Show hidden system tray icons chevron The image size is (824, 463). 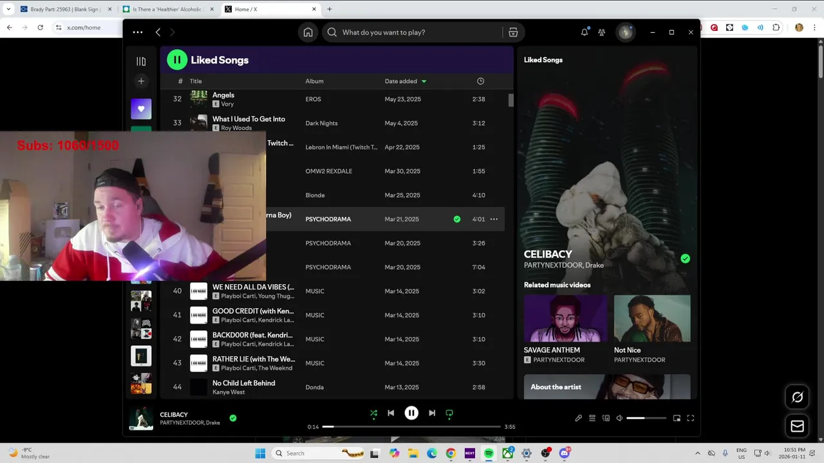point(697,453)
